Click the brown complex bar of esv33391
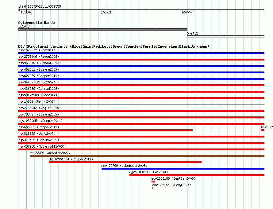Screen dimensions: 273x209 click(147, 156)
